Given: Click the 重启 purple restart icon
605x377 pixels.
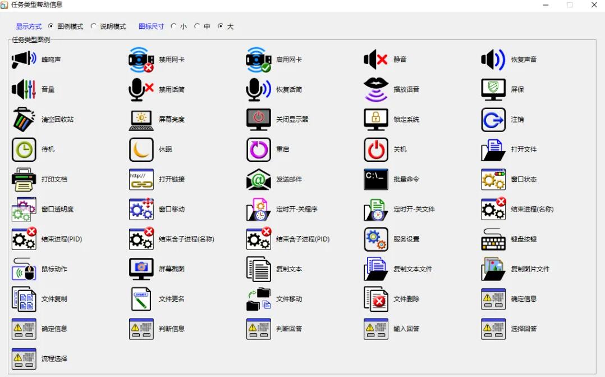Looking at the screenshot, I should (258, 149).
